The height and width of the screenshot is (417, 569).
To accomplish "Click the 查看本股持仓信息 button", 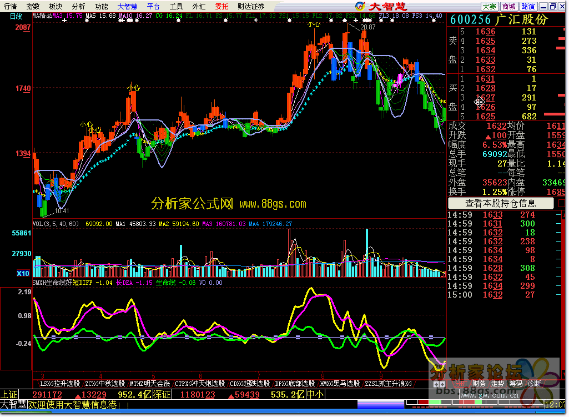I will point(501,203).
